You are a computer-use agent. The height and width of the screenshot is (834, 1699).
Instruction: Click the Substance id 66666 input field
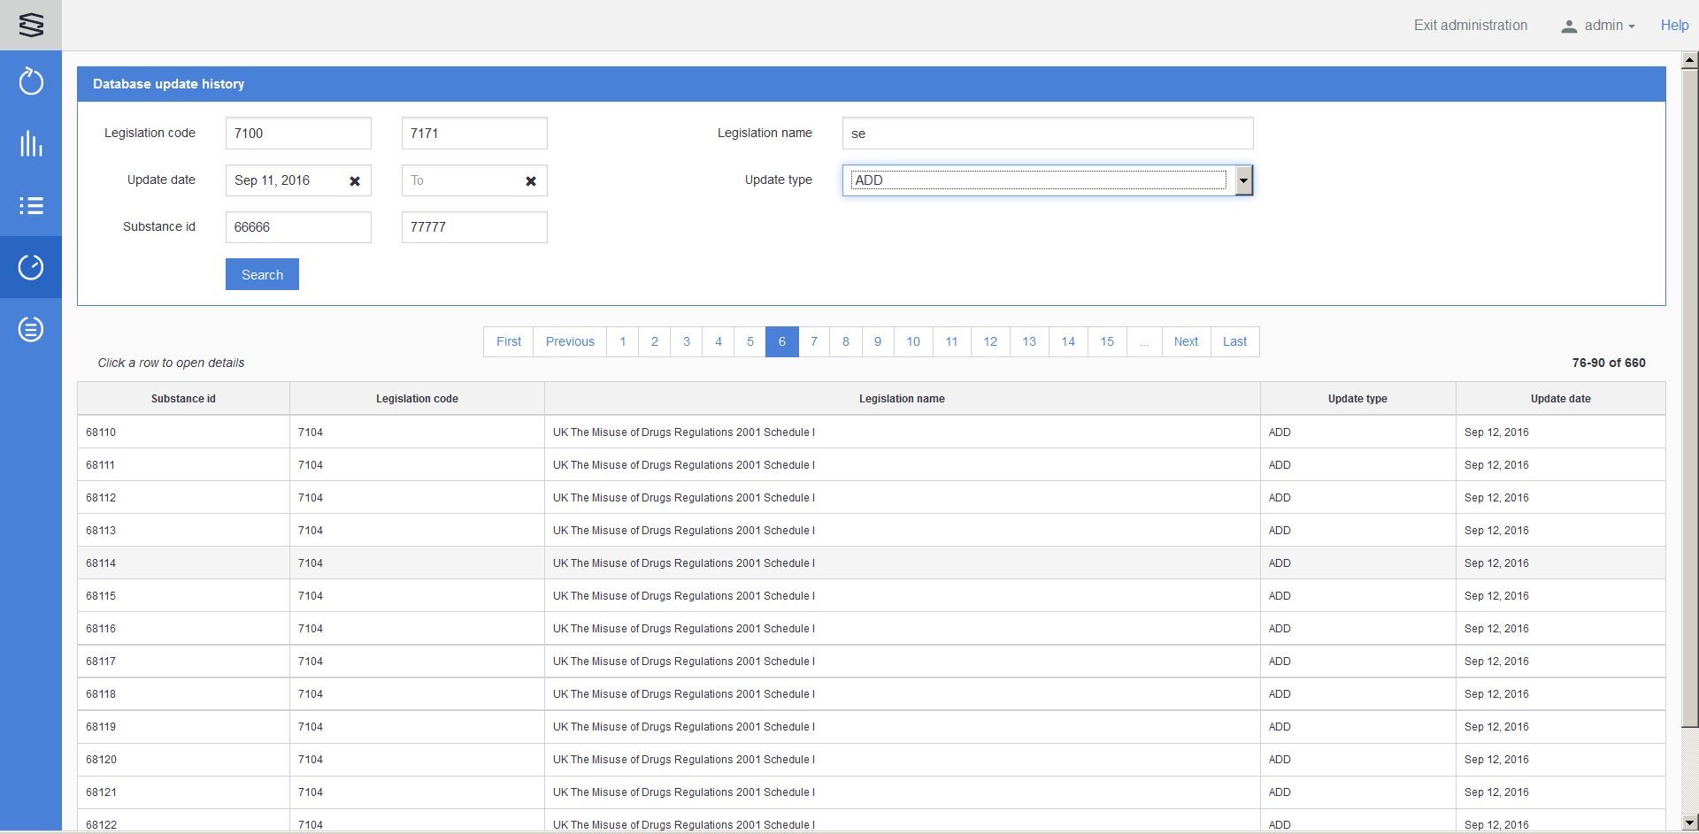(x=298, y=227)
